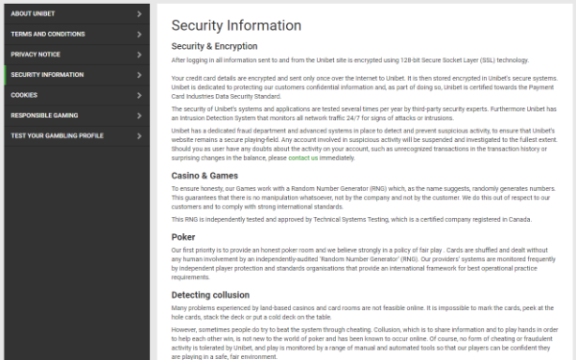Click chevron arrow next to Terms and Conditions
The width and height of the screenshot is (576, 360).
point(139,35)
